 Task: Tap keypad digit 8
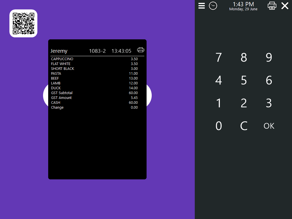[x=244, y=57]
